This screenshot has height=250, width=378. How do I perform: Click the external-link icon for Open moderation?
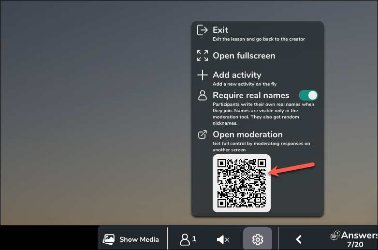[x=202, y=134]
